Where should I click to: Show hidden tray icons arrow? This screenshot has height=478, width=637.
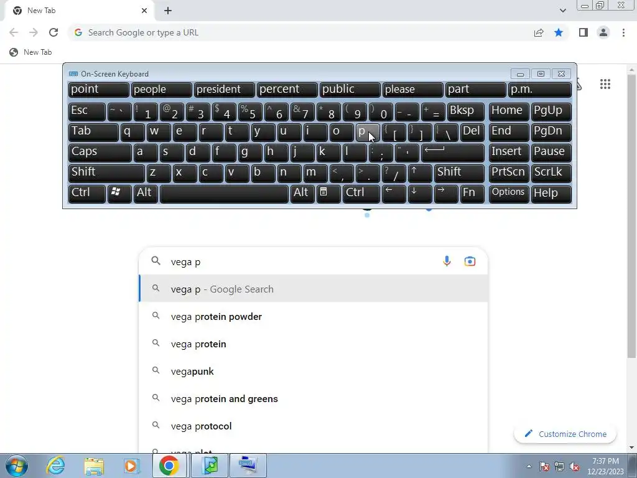[x=529, y=467]
